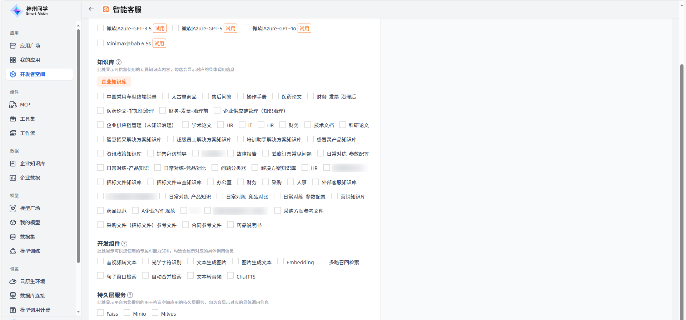Click help icon next to 知识库
Viewport: 686px width, 320px height.
pyautogui.click(x=119, y=62)
